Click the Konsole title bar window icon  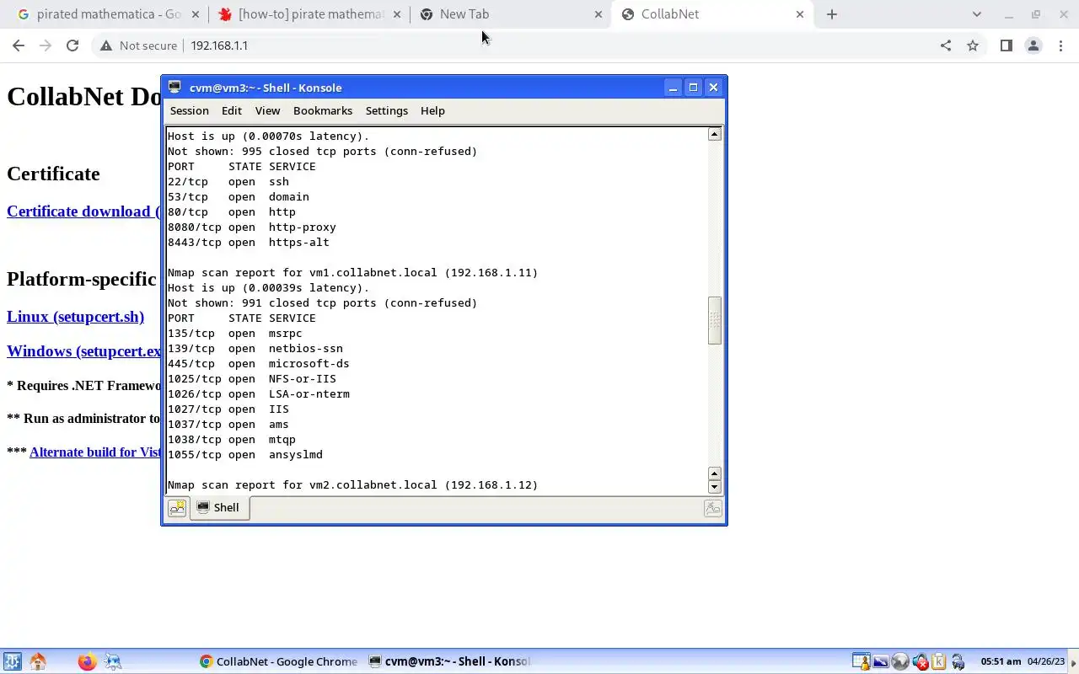coord(174,87)
